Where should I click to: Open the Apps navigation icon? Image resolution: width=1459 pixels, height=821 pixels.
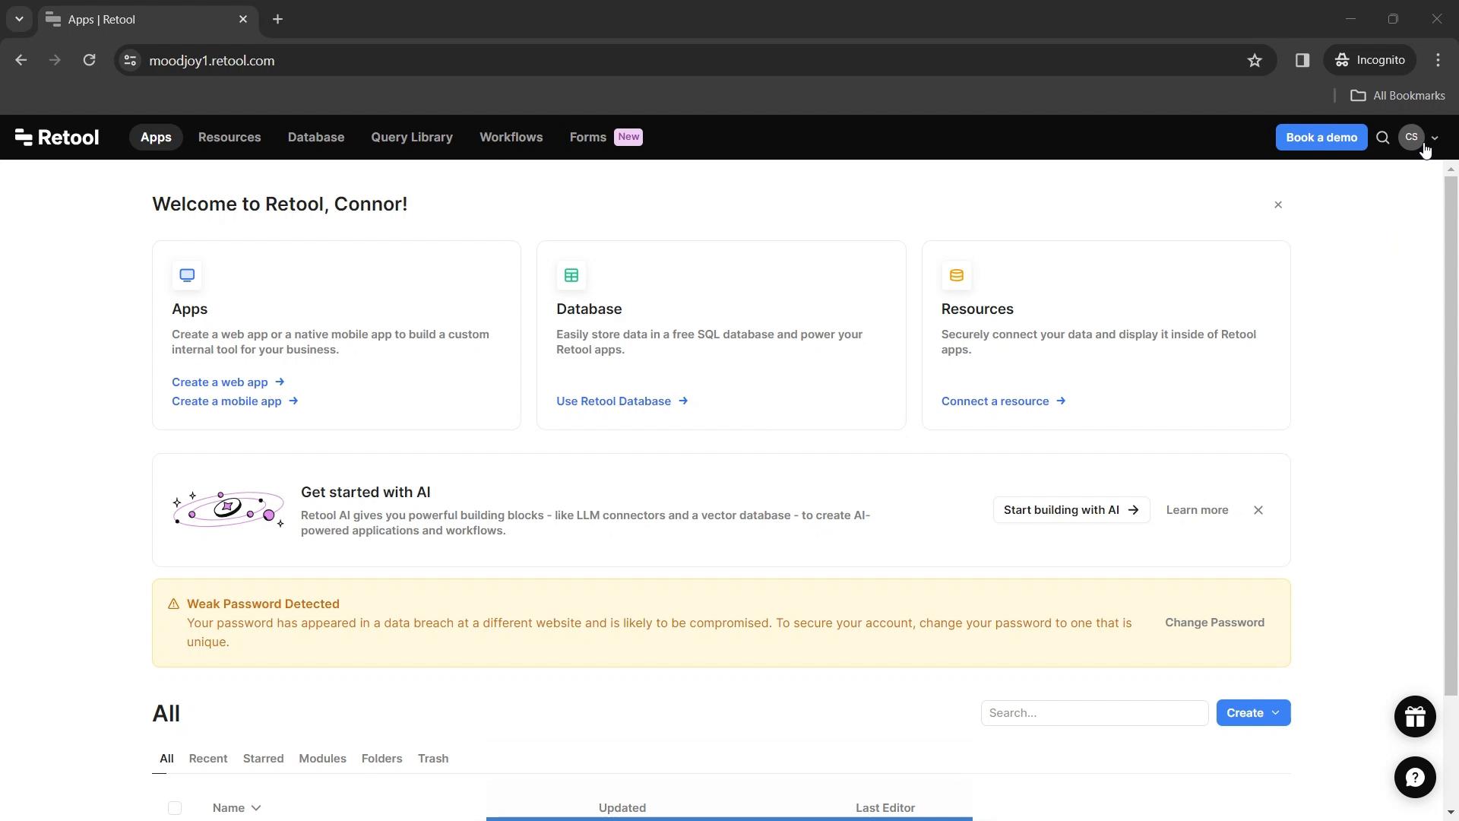click(155, 138)
